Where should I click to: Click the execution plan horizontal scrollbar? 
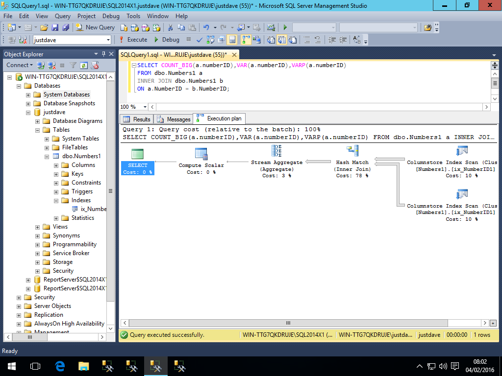pyautogui.click(x=288, y=323)
